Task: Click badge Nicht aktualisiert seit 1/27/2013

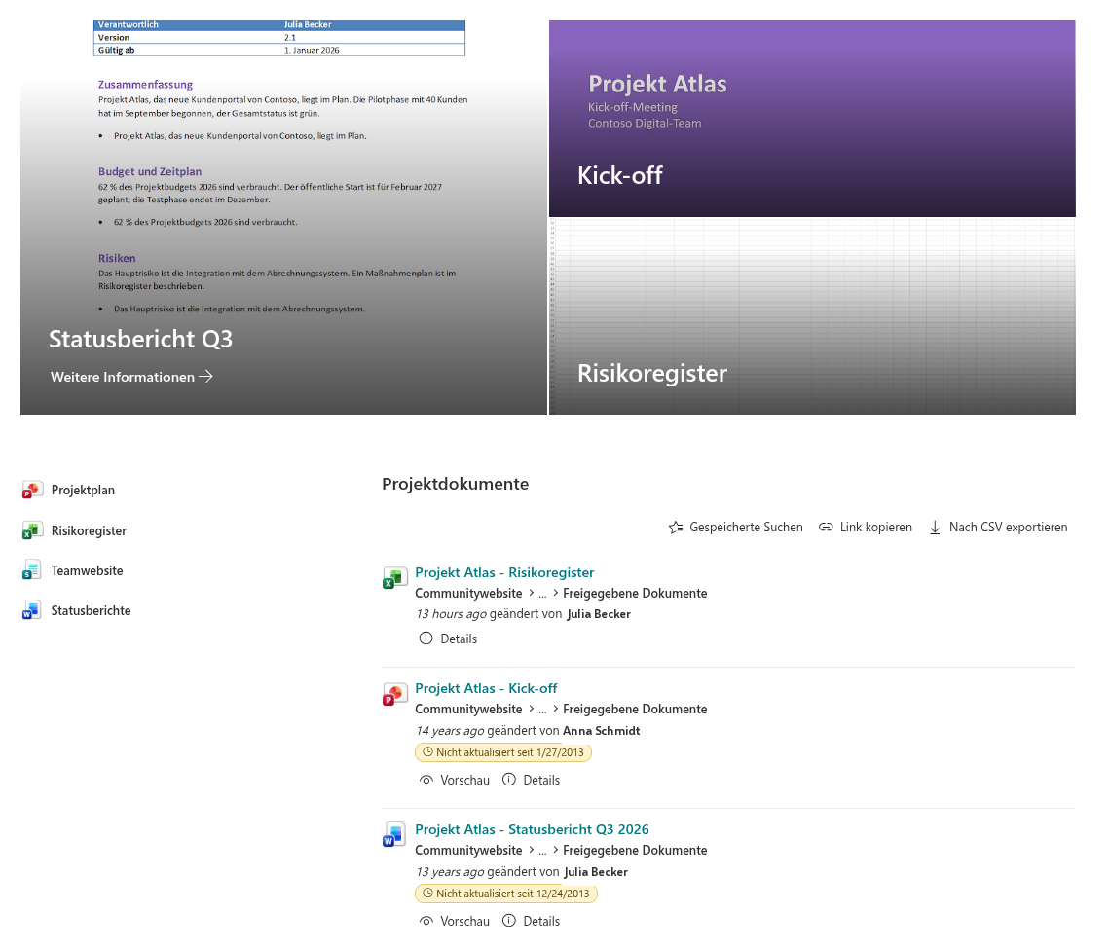Action: pos(503,752)
